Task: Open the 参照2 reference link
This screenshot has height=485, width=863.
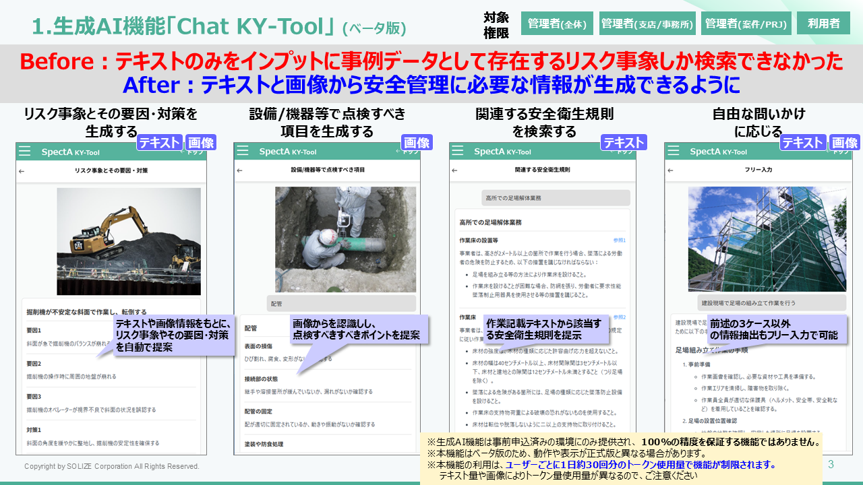Action: 619,317
